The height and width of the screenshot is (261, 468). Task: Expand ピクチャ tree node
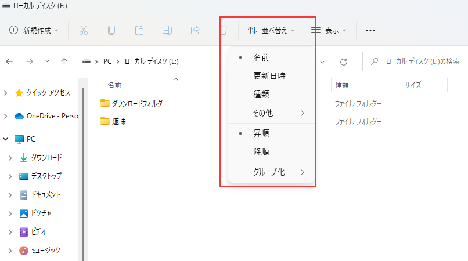point(10,213)
